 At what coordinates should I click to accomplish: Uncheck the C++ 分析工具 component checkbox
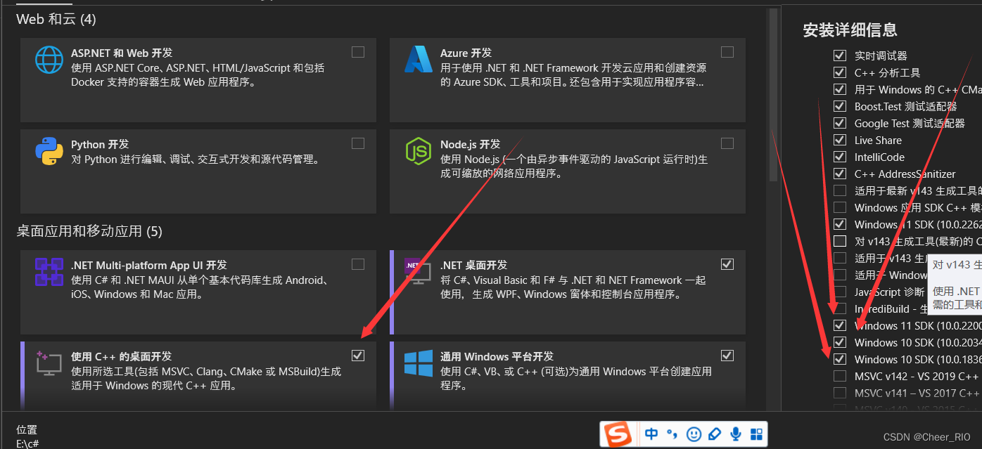(840, 72)
